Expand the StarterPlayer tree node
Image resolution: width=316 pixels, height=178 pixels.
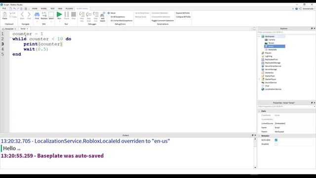click(x=259, y=79)
